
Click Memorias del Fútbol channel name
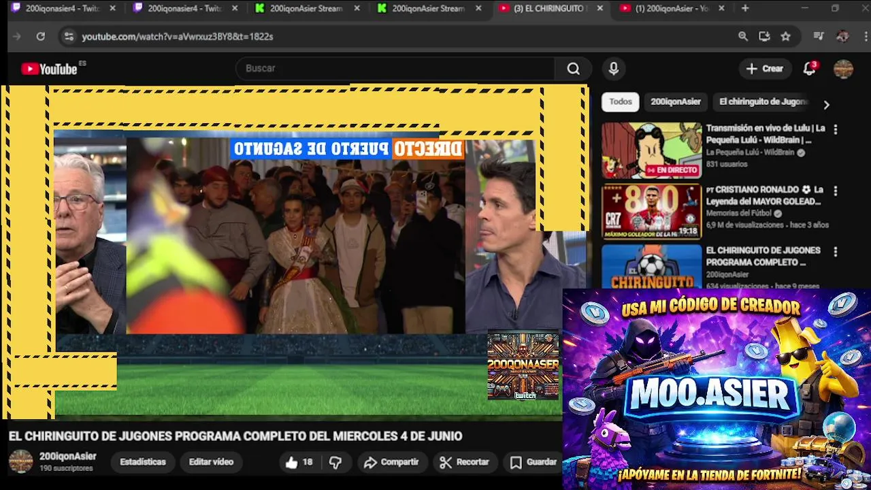(738, 213)
